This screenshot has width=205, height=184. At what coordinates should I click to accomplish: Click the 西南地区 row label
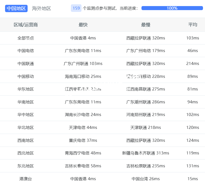pos(26,140)
